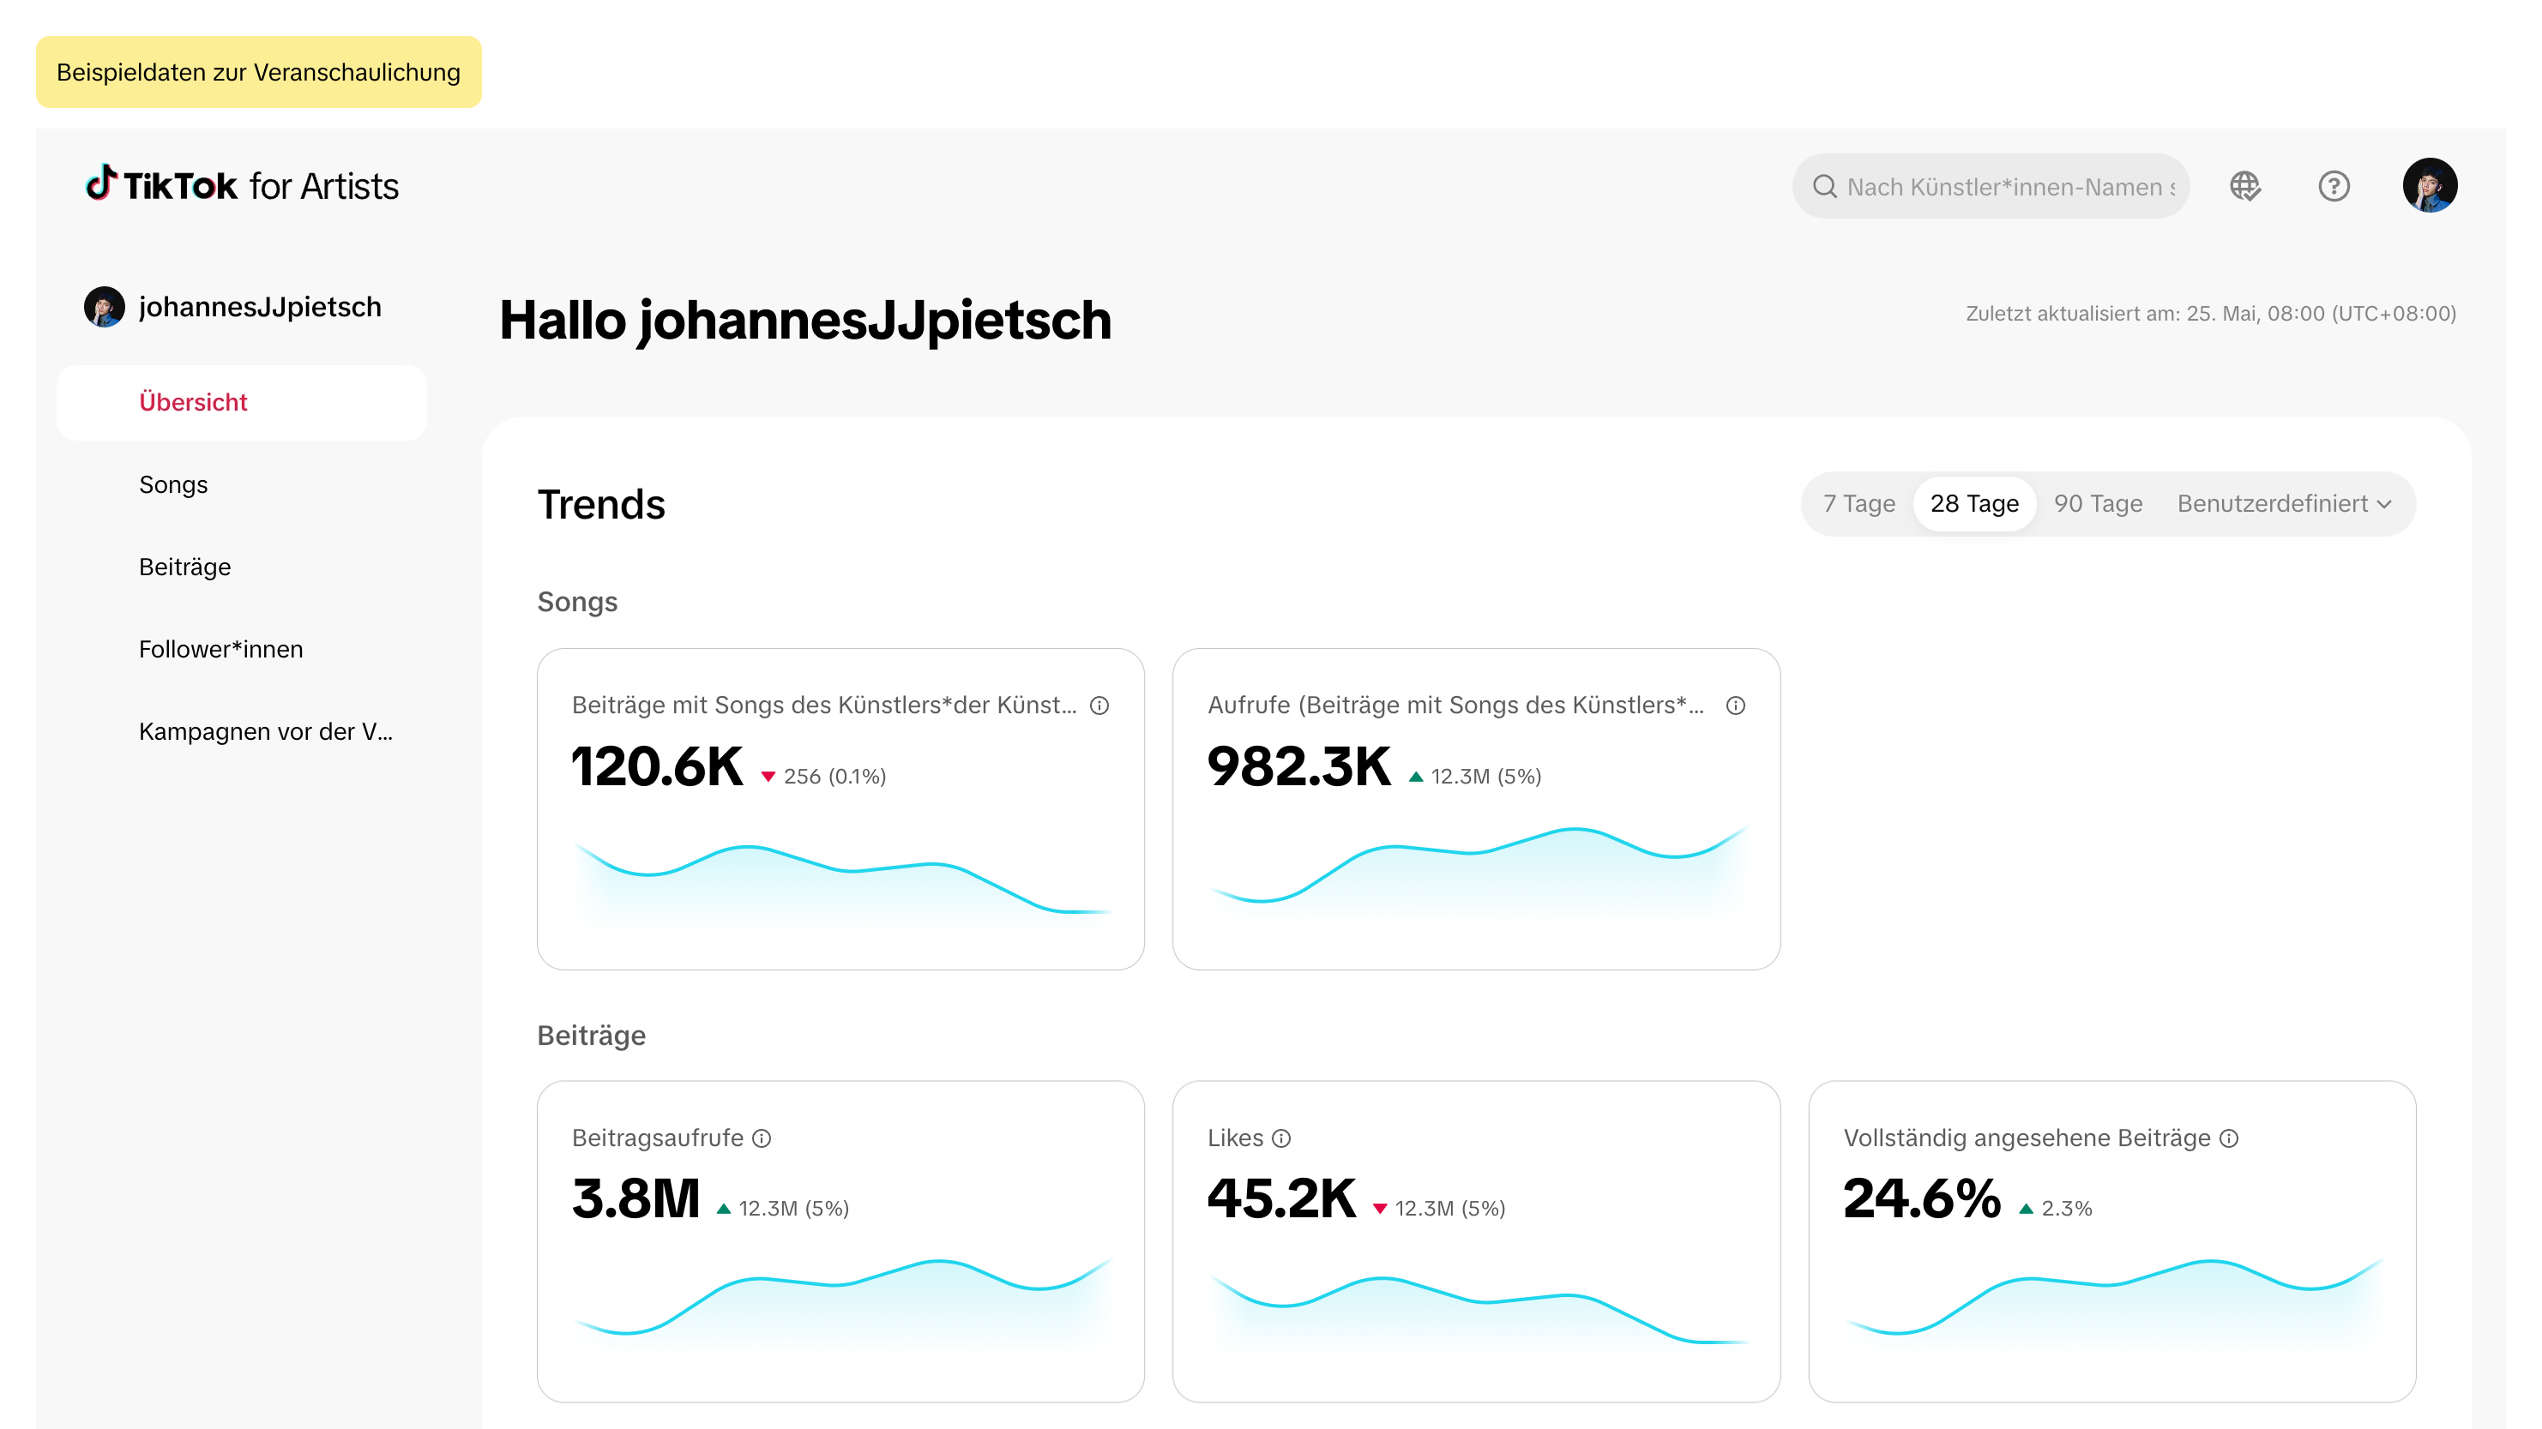The image size is (2542, 1429).
Task: Click the 'Trends' heading
Action: [601, 504]
